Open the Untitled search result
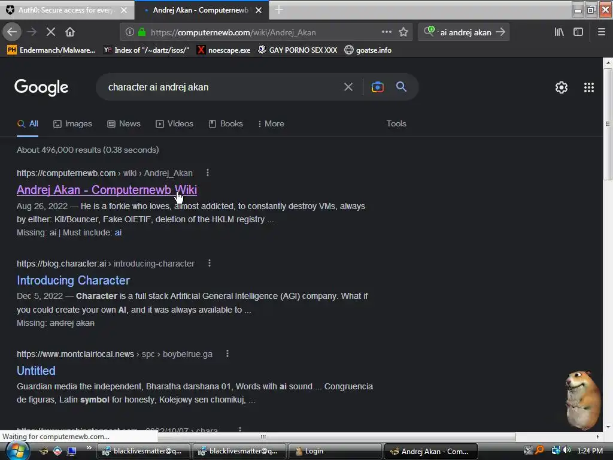 click(36, 370)
